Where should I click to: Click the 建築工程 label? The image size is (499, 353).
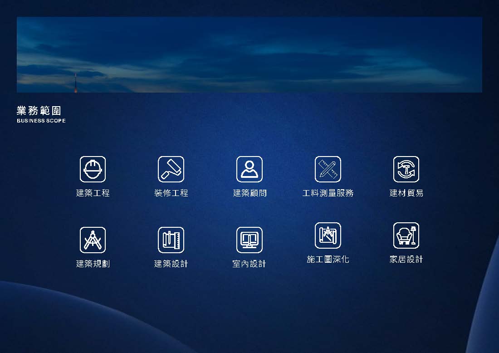93,193
